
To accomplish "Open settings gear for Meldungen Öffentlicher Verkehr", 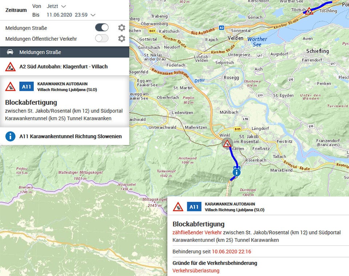I will [121, 39].
